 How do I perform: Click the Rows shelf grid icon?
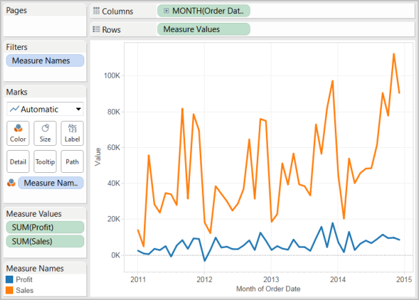click(96, 30)
